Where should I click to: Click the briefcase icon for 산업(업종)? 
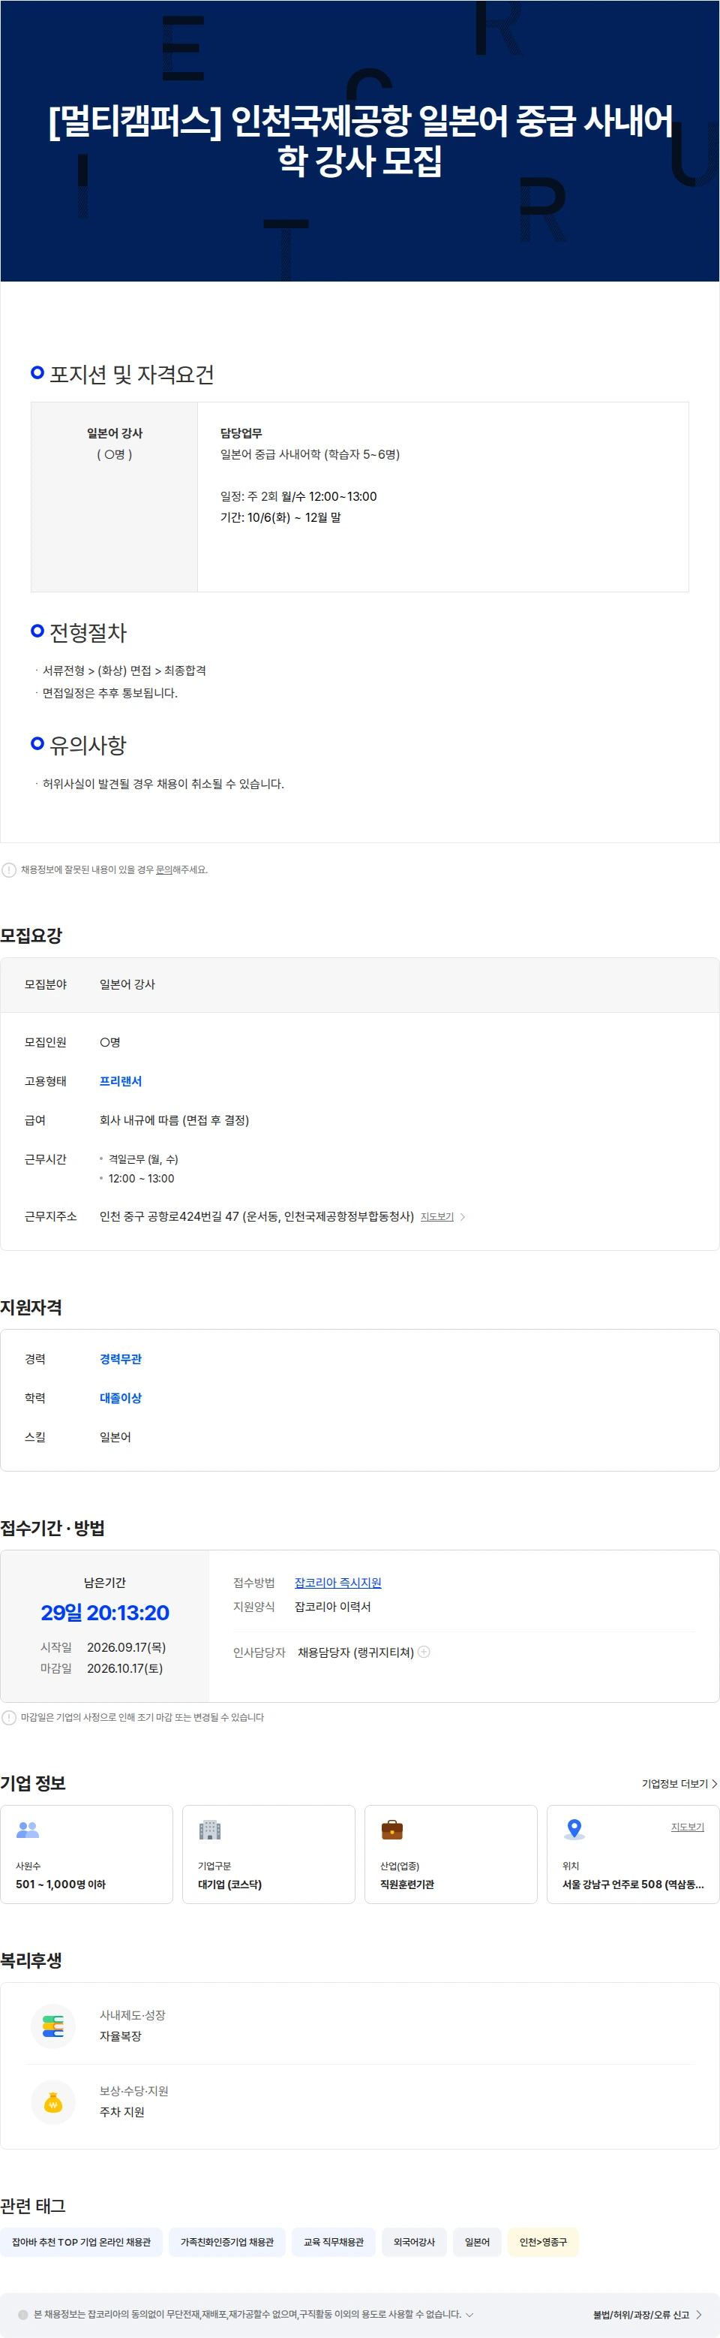click(x=391, y=1830)
